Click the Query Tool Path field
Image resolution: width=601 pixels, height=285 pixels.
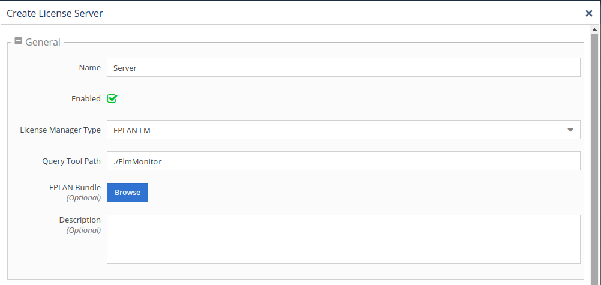point(343,161)
